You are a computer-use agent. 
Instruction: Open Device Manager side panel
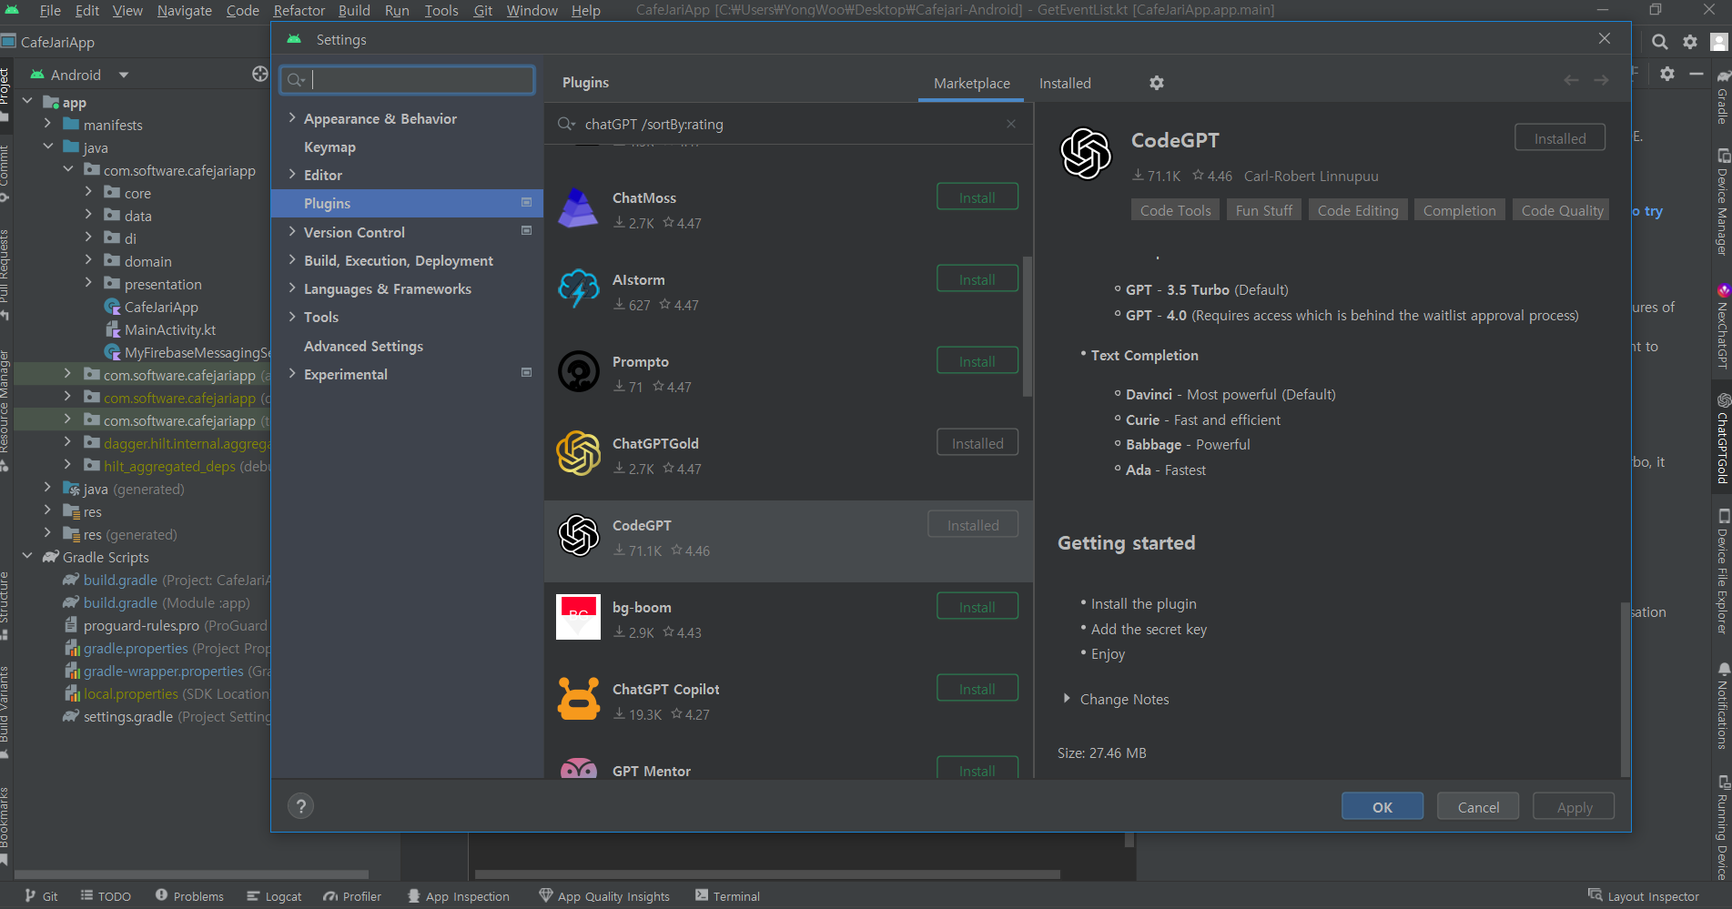tap(1722, 202)
